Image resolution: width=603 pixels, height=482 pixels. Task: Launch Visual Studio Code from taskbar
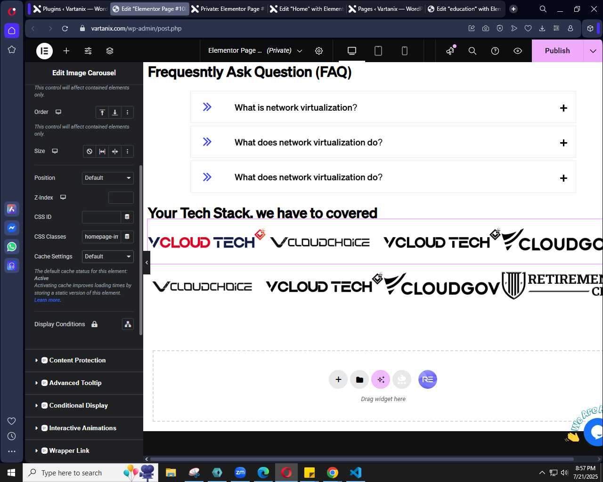(x=355, y=473)
